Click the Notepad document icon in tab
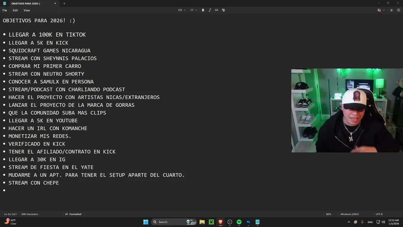Image resolution: width=403 pixels, height=227 pixels. pos(5,3)
